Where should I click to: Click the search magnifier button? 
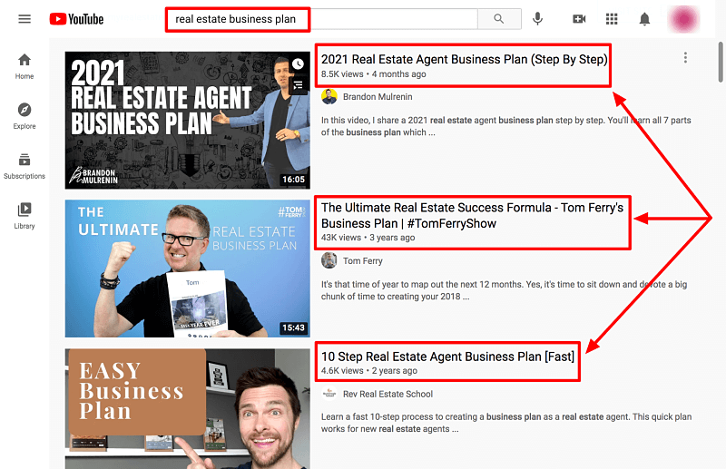pos(498,19)
